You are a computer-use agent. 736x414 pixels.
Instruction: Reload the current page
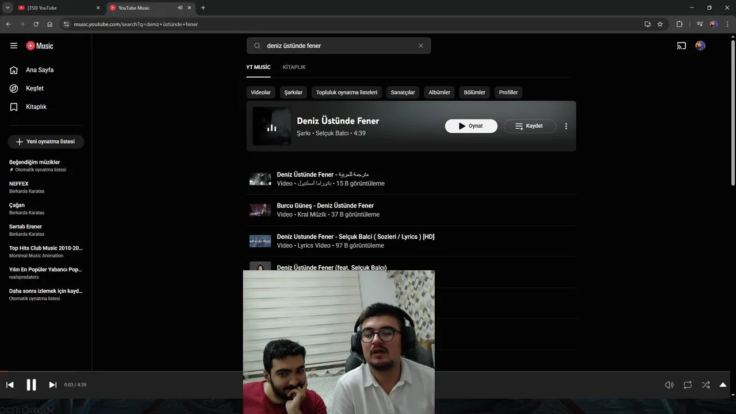point(36,24)
